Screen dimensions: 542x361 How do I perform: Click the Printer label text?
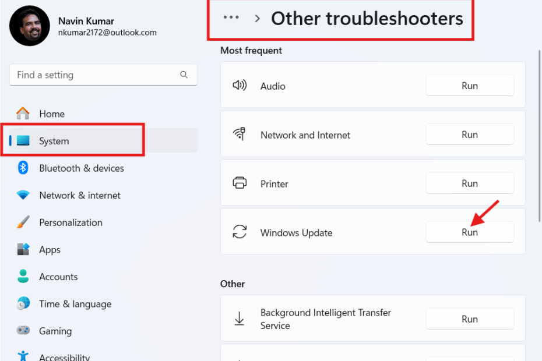pos(274,184)
